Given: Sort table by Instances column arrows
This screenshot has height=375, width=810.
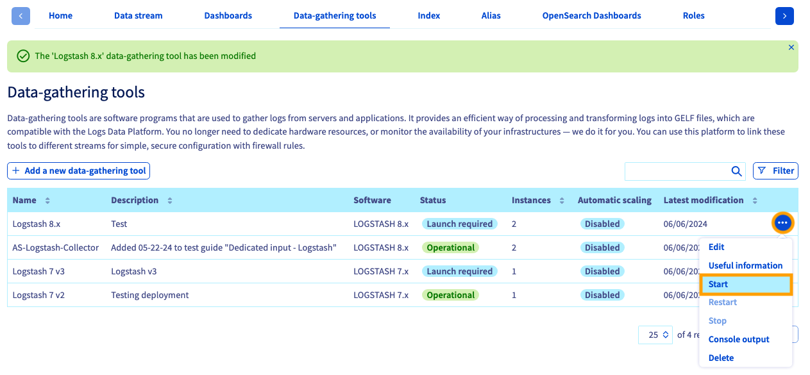Looking at the screenshot, I should tap(562, 201).
